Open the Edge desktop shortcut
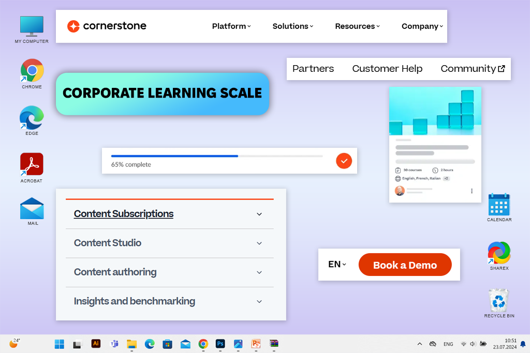Screen dimensions: 530x353 (x=32, y=120)
